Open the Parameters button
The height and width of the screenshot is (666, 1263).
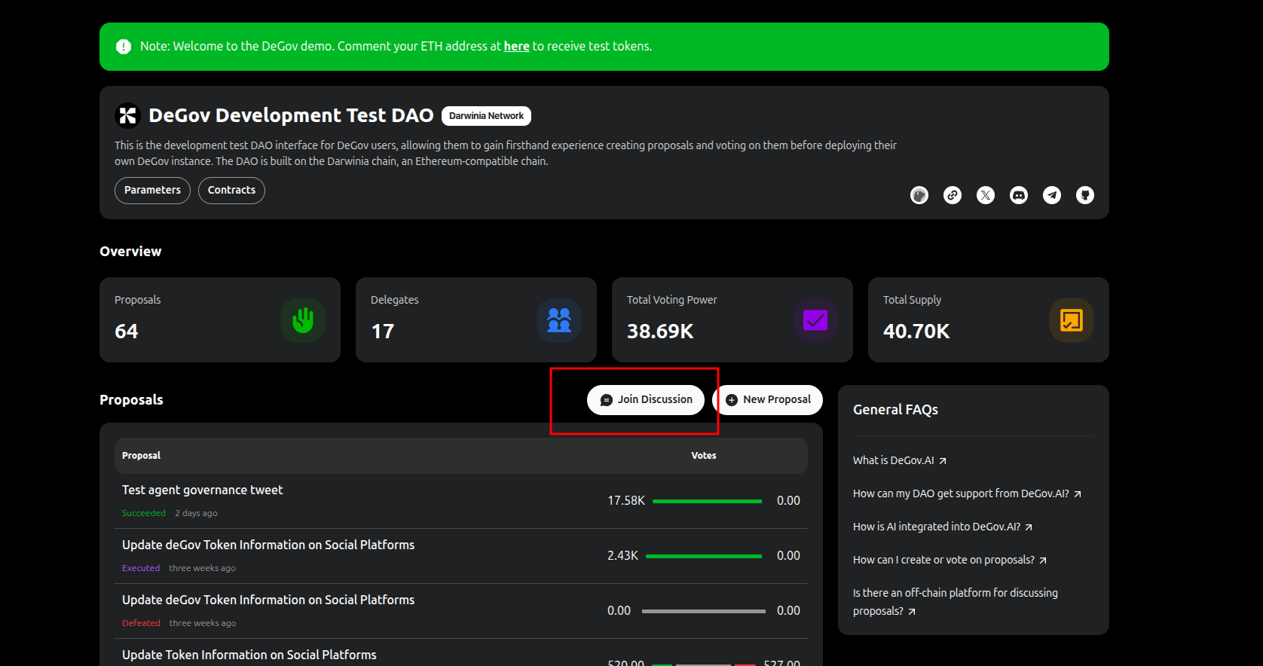pos(152,191)
